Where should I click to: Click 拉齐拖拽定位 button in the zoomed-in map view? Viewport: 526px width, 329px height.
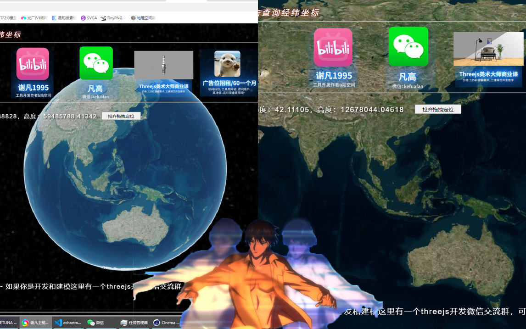[438, 109]
